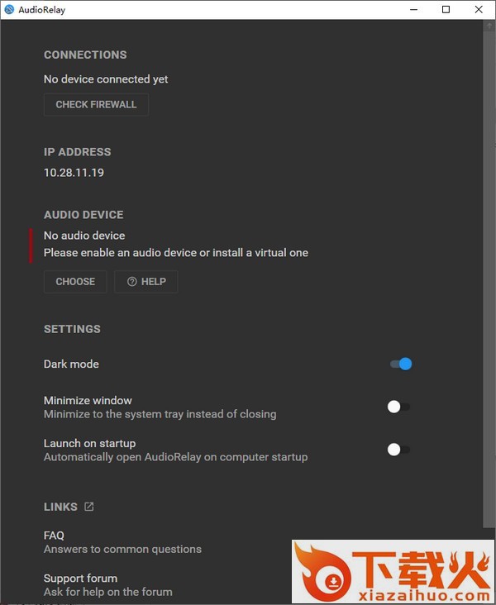Enable the Minimize window toggle
The image size is (496, 605).
click(398, 407)
